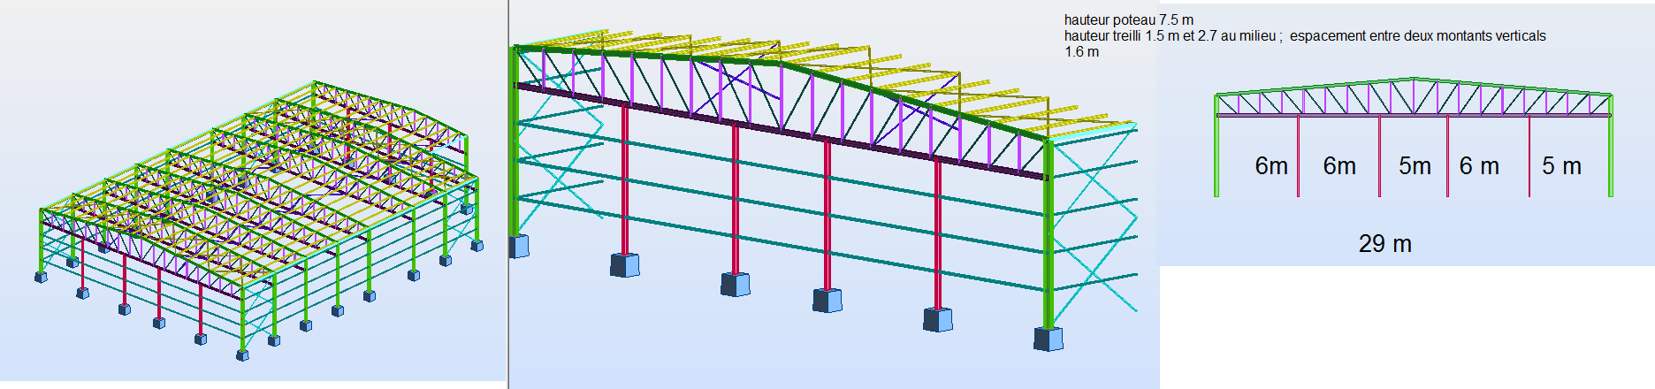Viewport: 1655px width, 389px height.
Task: Click the '29 m' total span label
Action: coord(1384,244)
